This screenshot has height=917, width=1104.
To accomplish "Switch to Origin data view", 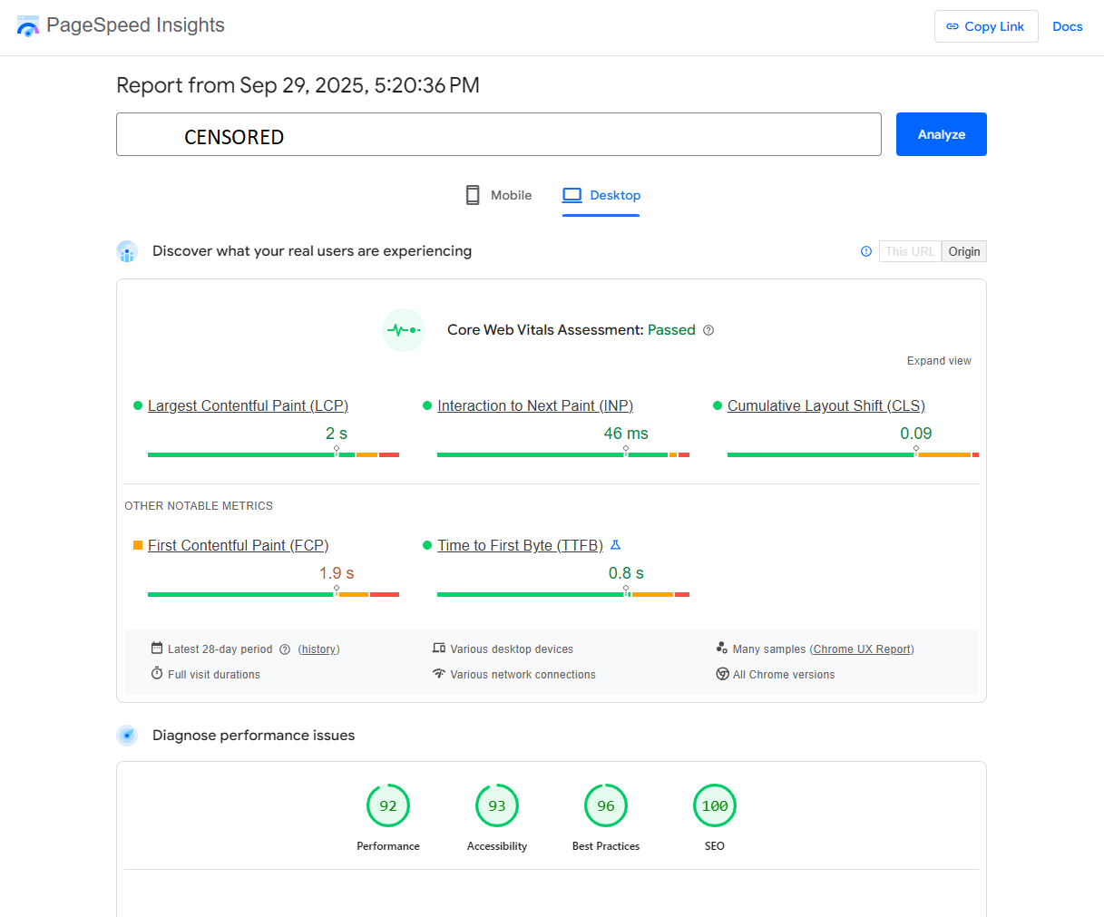I will tap(964, 251).
